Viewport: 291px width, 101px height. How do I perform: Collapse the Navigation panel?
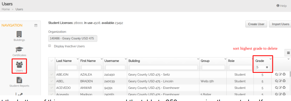[x=36, y=25]
